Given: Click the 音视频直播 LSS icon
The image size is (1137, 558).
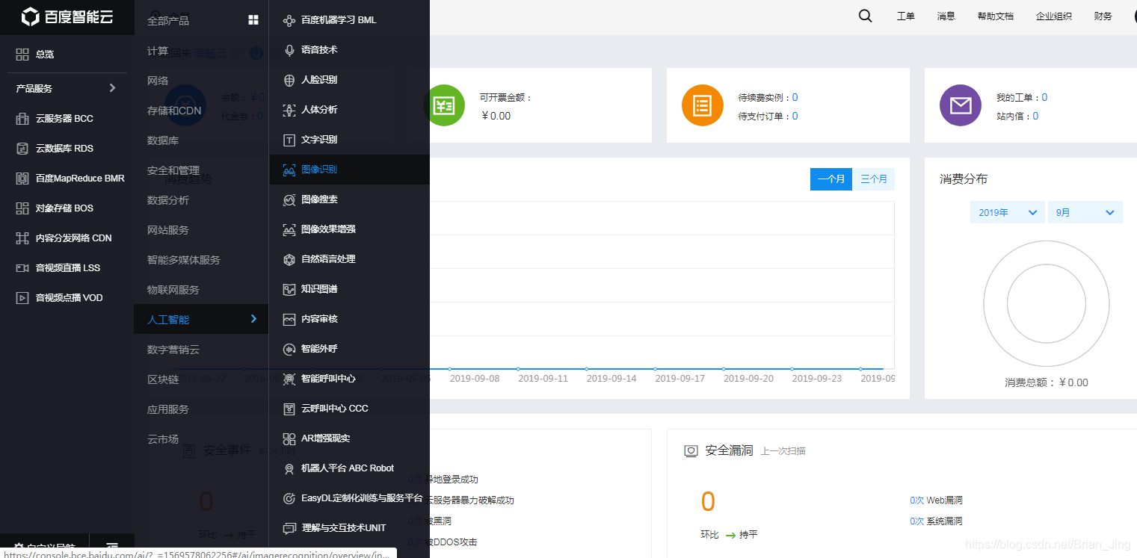Looking at the screenshot, I should pyautogui.click(x=22, y=268).
